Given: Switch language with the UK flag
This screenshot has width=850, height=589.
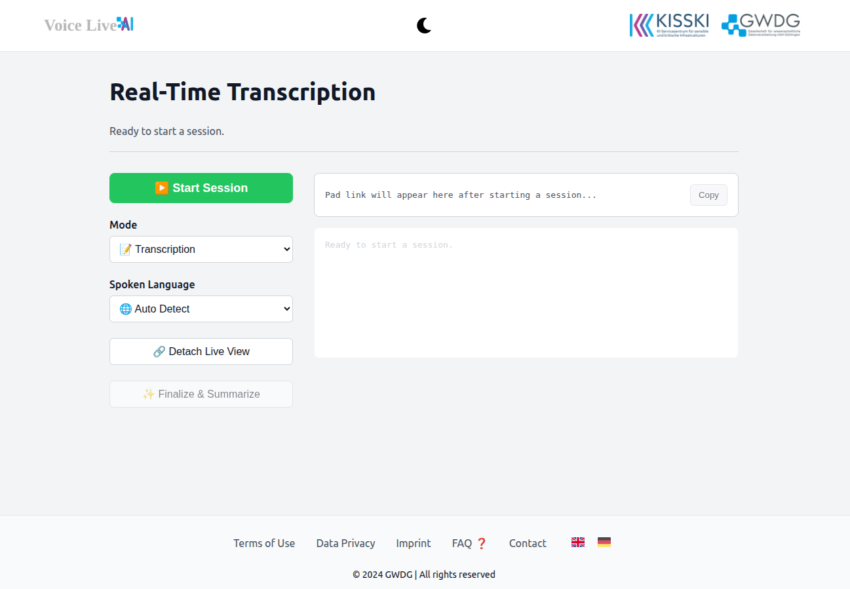Looking at the screenshot, I should click(x=578, y=542).
